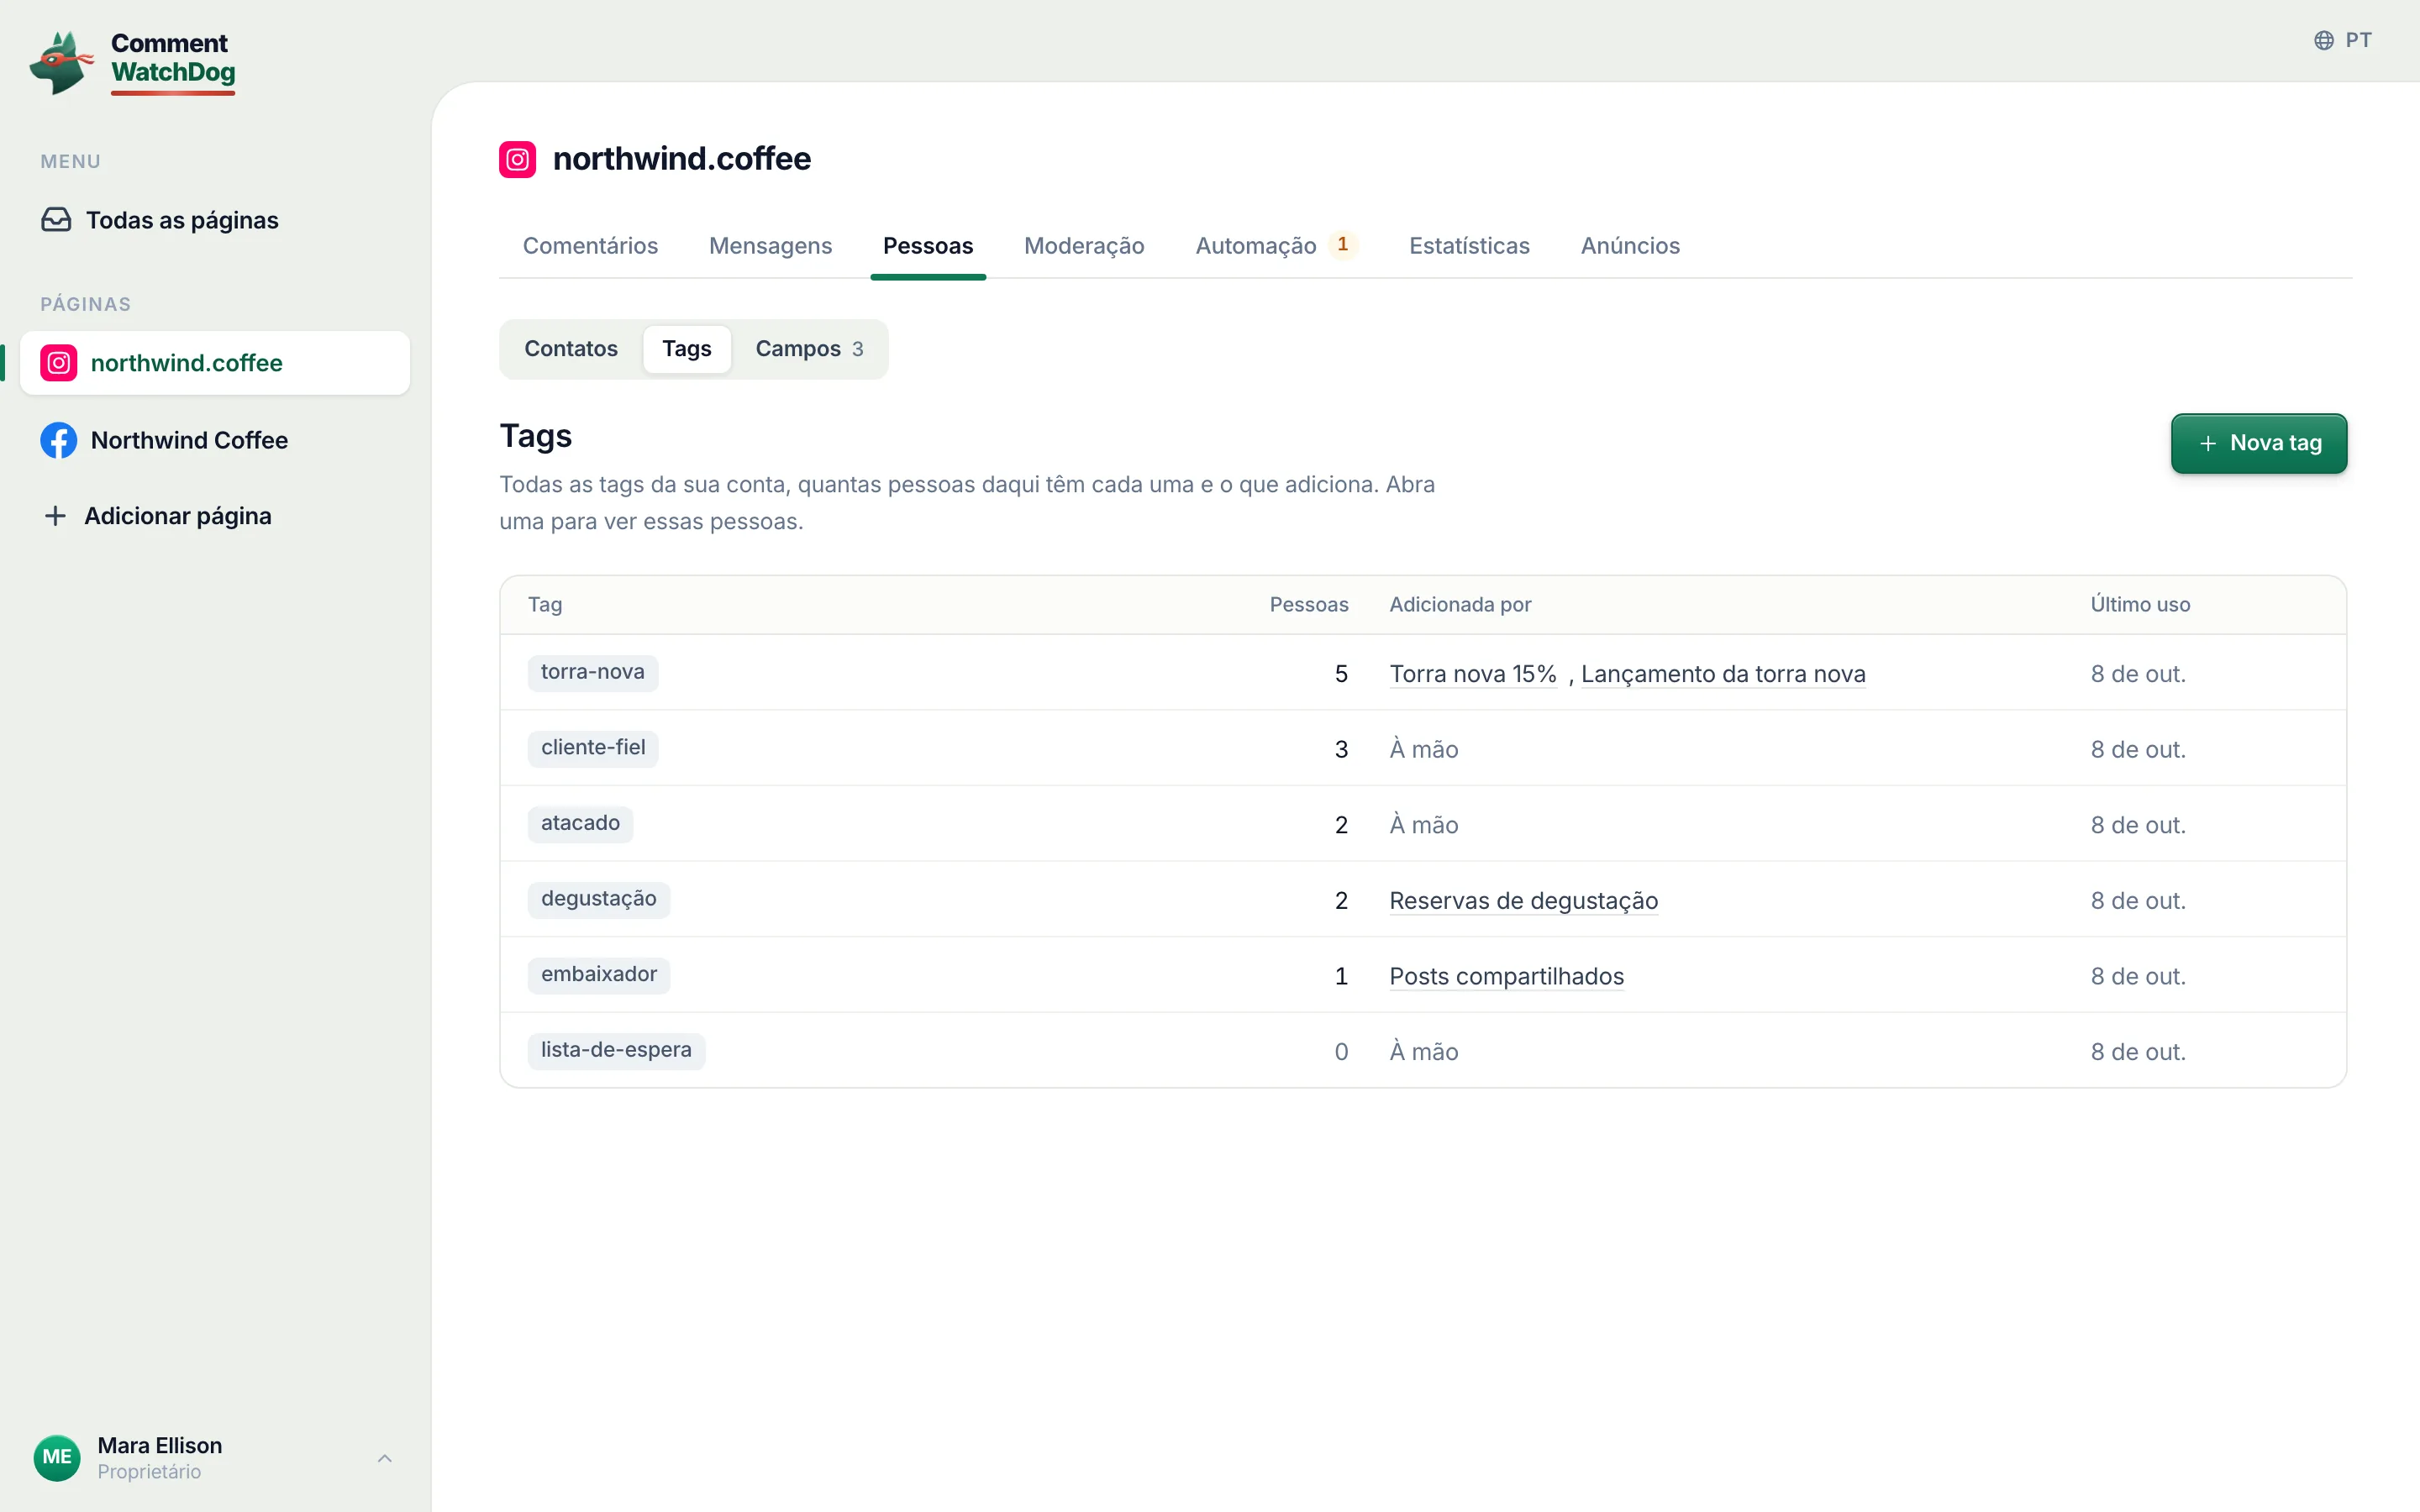This screenshot has height=1512, width=2420.
Task: Follow the Posts compartilhados link
Action: (1506, 976)
